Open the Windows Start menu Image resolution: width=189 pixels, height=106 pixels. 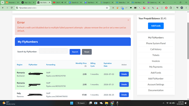(x=72, y=103)
